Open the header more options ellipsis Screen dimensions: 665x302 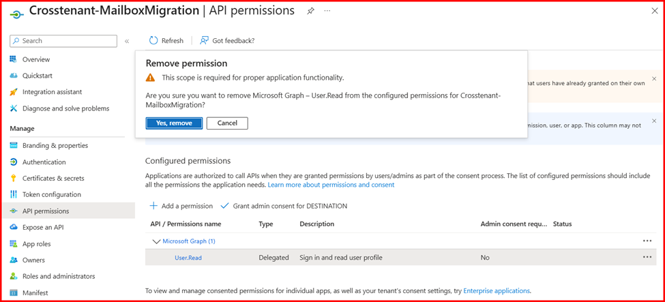coord(327,11)
